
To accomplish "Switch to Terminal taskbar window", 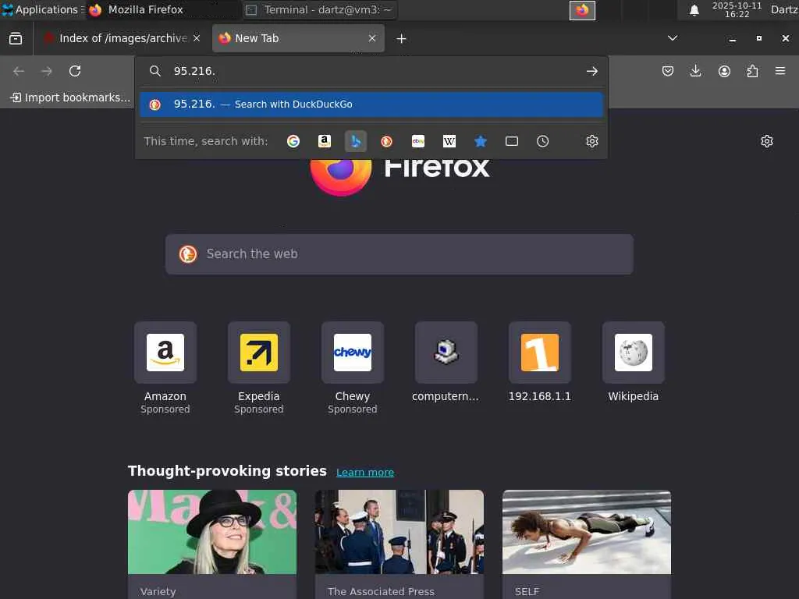I will pos(320,9).
